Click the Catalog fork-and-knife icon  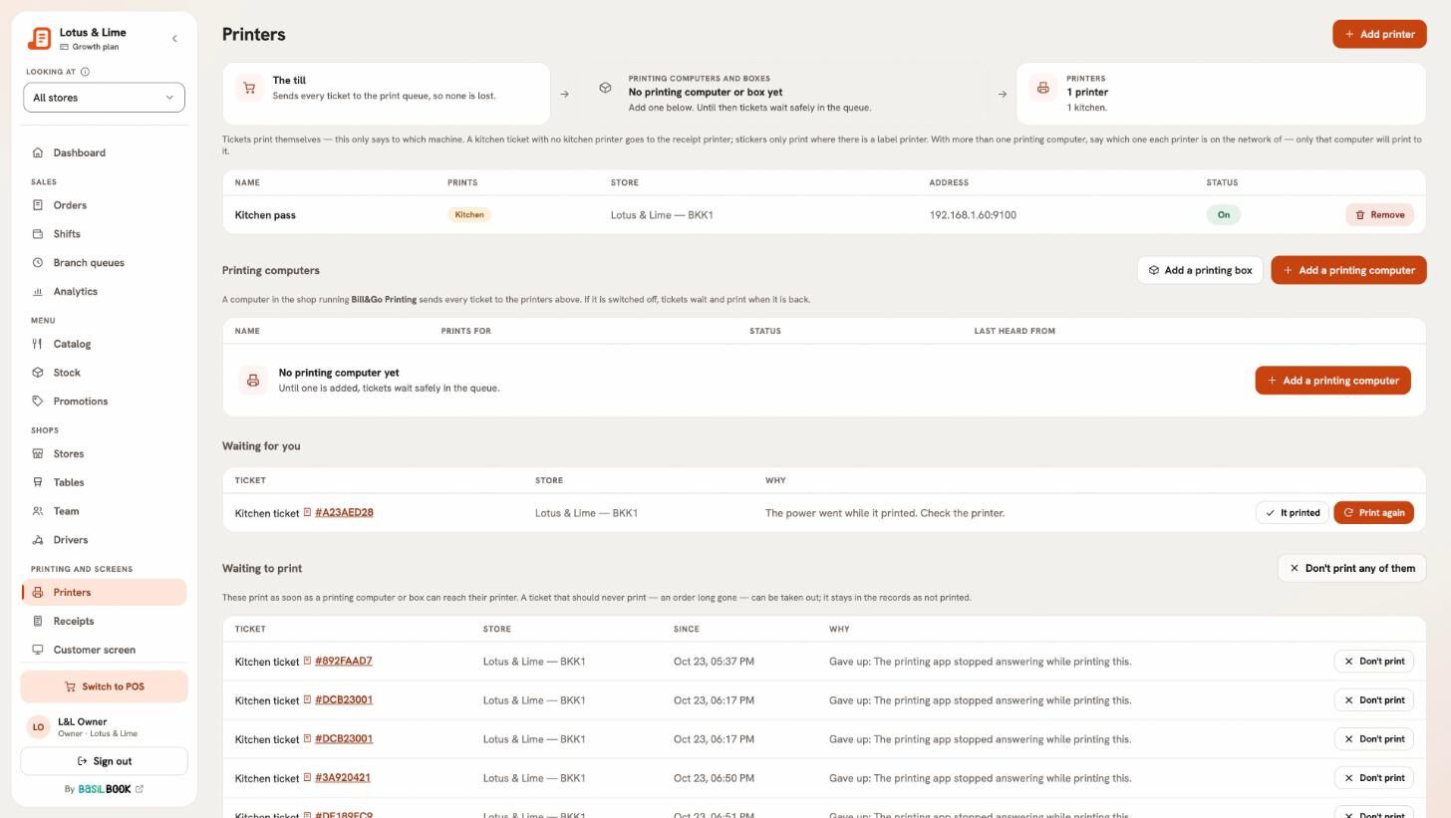point(38,344)
